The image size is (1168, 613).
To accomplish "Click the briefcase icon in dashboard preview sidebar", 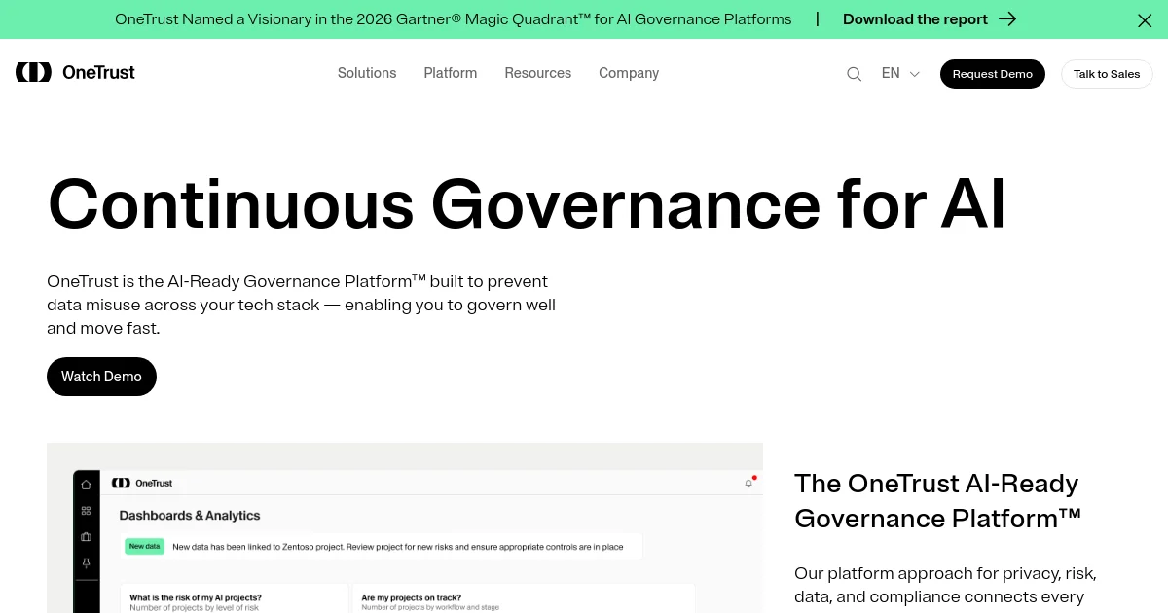I will click(87, 537).
